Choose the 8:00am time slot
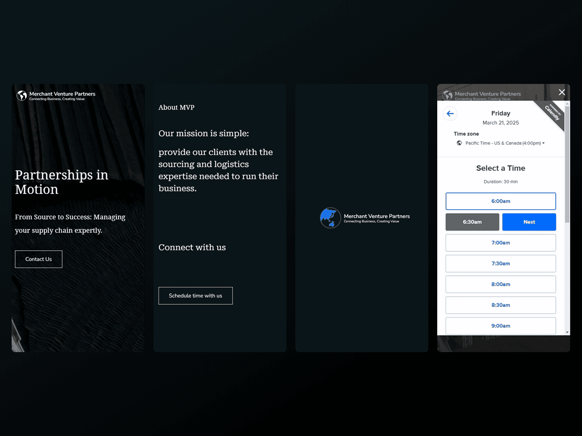 coord(501,284)
